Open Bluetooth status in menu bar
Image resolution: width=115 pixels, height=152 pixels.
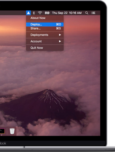coord(34,13)
